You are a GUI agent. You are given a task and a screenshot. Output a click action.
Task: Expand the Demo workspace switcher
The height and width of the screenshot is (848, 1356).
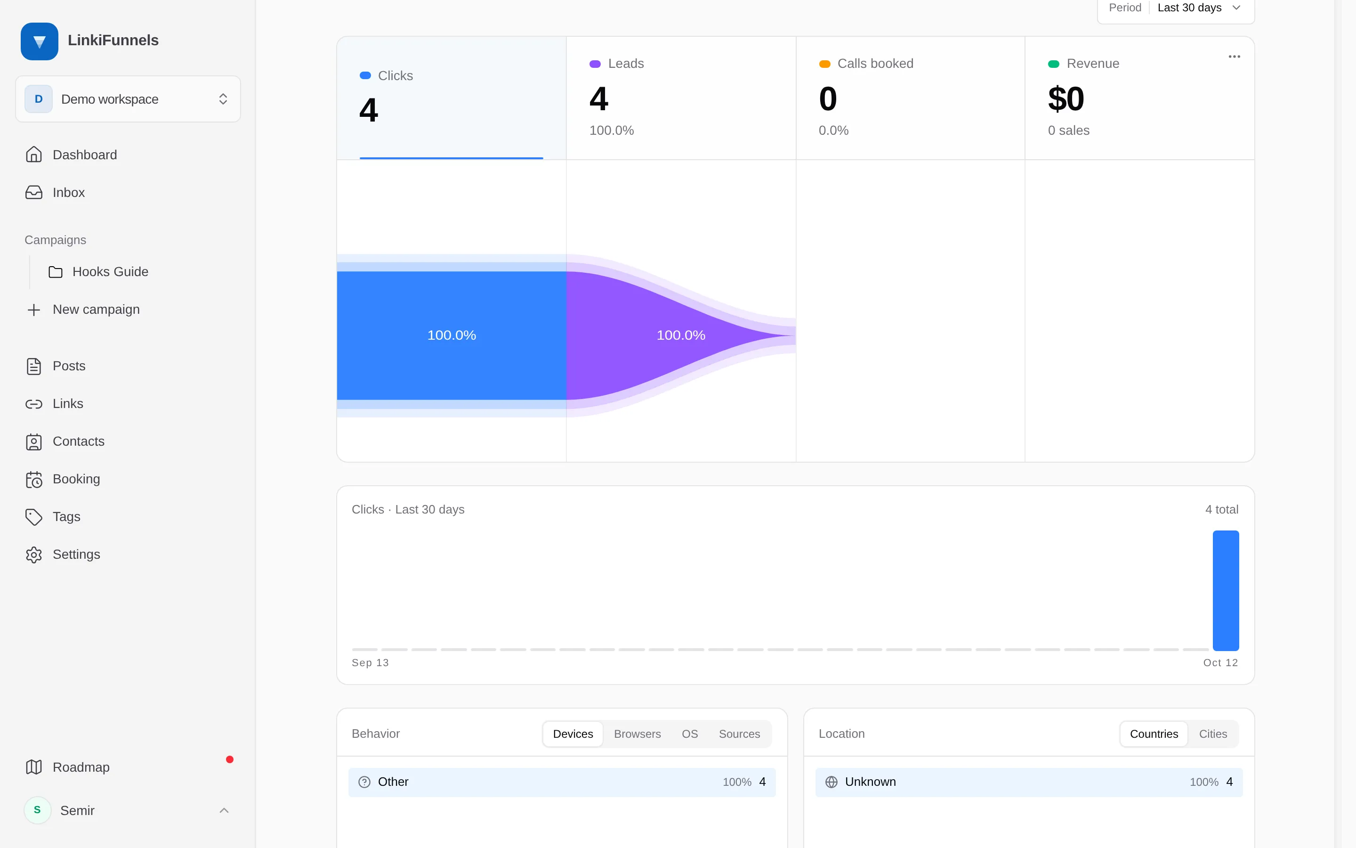coord(128,99)
